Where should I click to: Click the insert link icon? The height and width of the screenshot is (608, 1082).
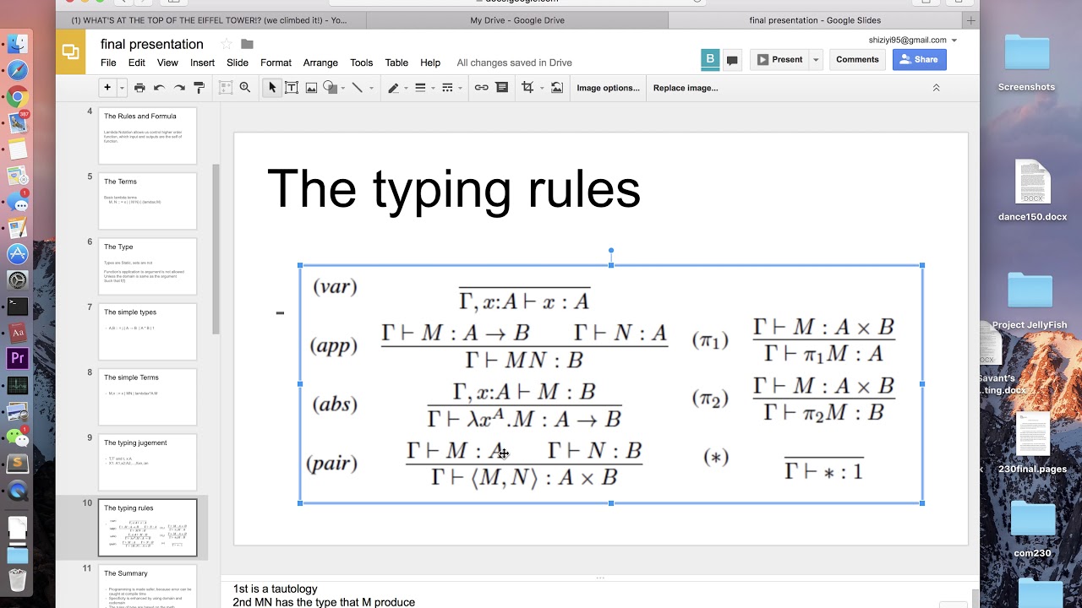481,87
